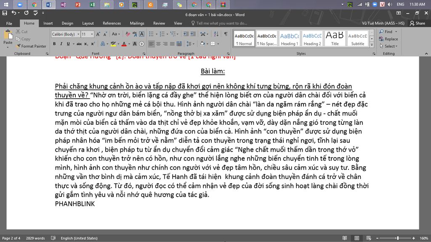
Task: Toggle Strikethrough formatting
Action: pyautogui.click(x=79, y=44)
